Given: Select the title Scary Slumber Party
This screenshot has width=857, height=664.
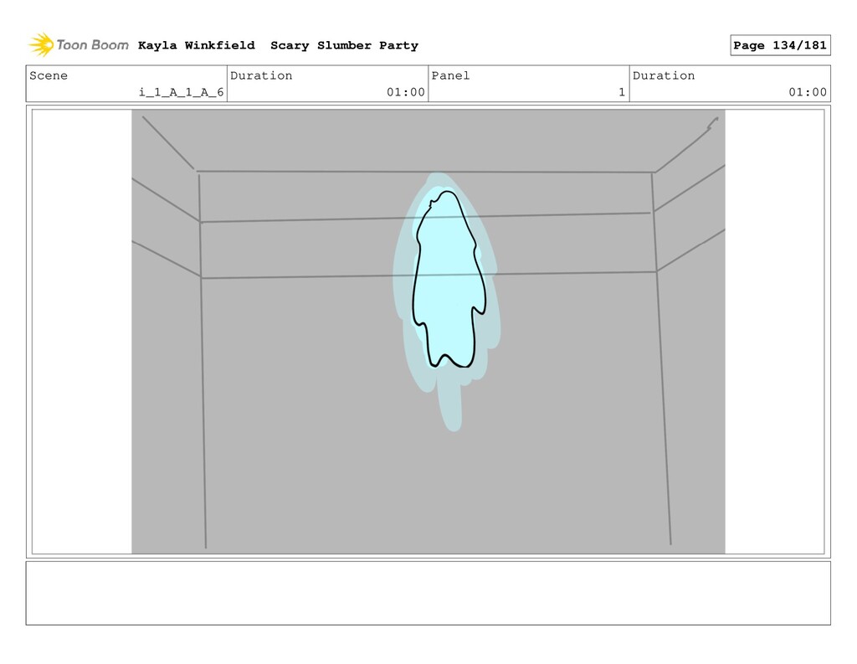Looking at the screenshot, I should (344, 45).
